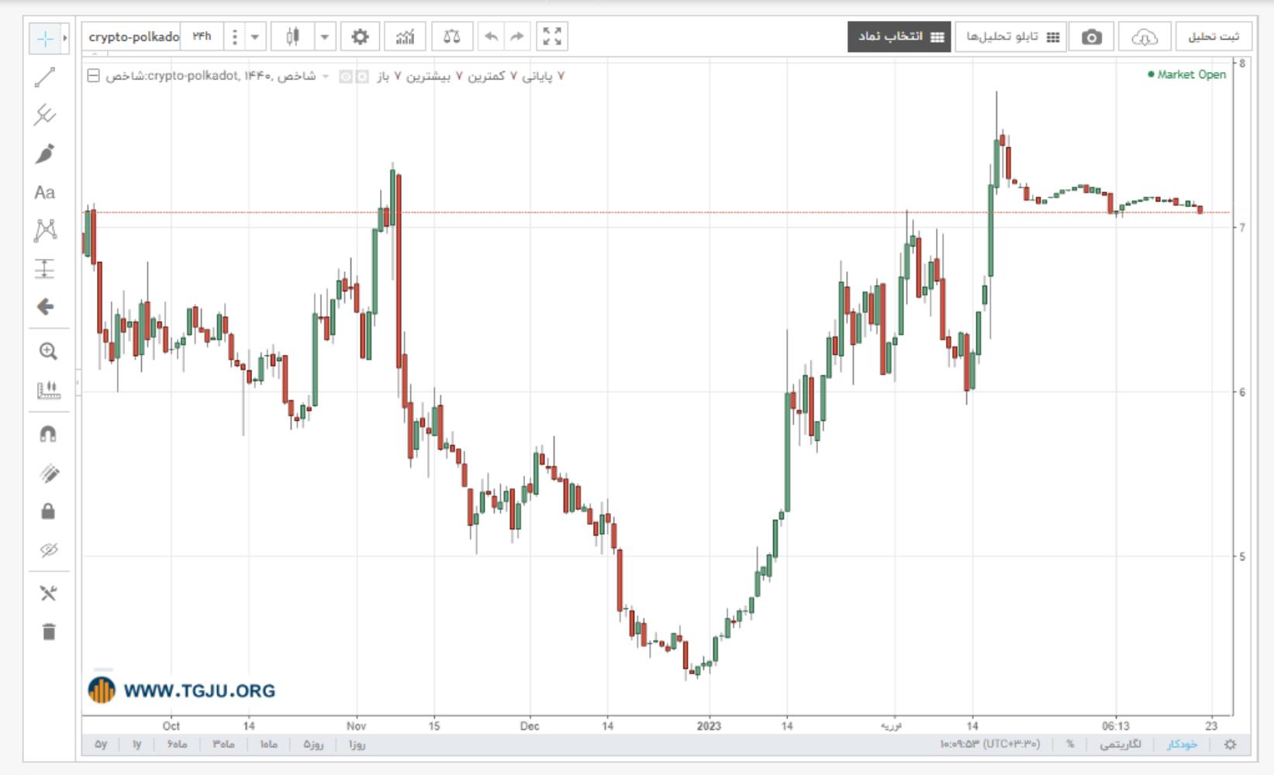Toggle the lock all drawings icon
This screenshot has height=775, width=1274.
click(48, 511)
